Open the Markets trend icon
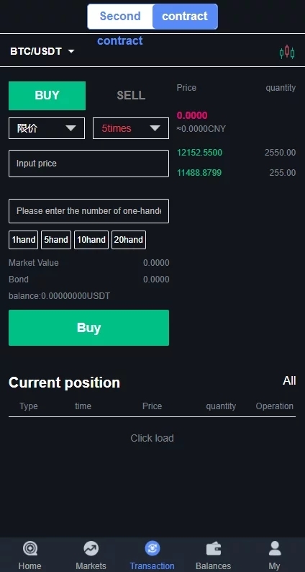The image size is (305, 572). (x=91, y=548)
